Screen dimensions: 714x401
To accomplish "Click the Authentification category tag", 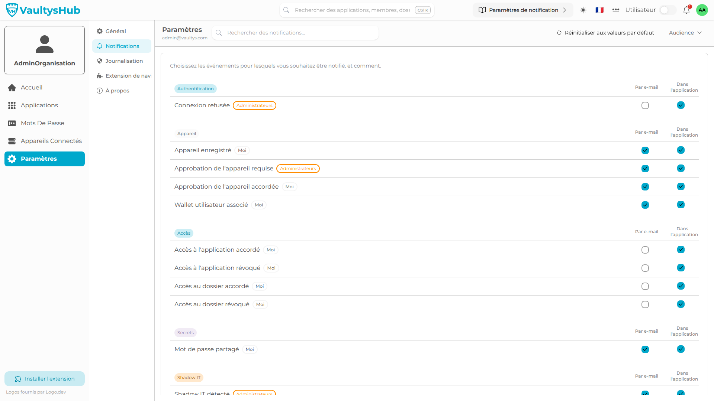I will (196, 89).
